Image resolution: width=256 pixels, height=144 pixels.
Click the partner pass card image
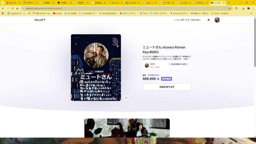click(x=96, y=67)
